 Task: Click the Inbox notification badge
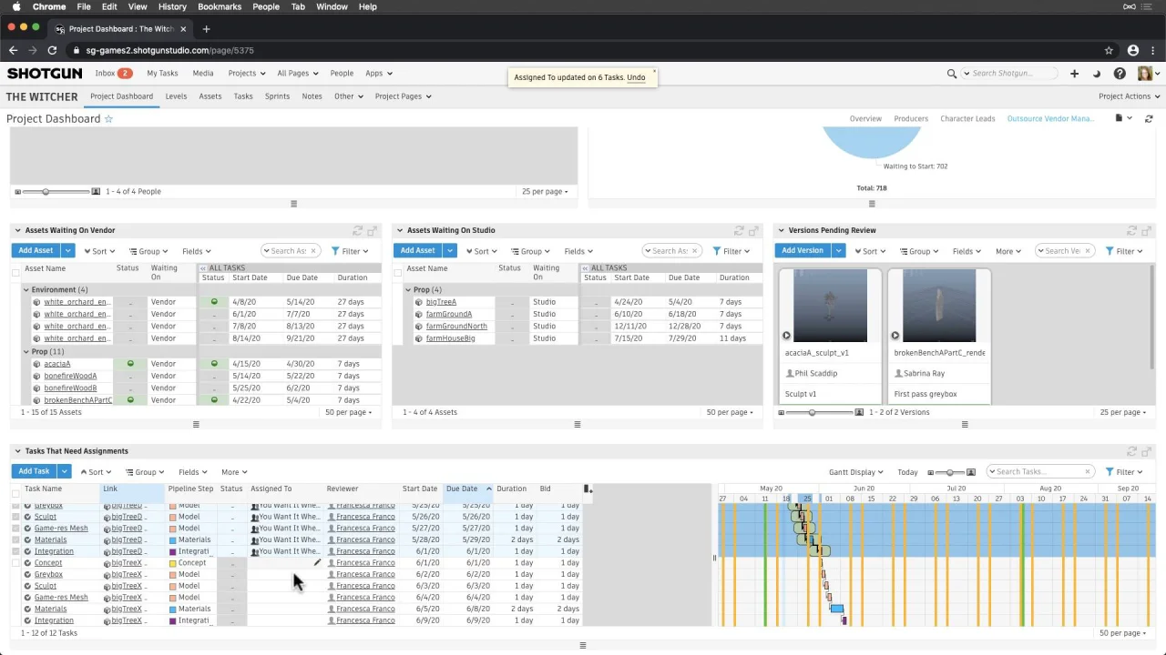pos(125,74)
